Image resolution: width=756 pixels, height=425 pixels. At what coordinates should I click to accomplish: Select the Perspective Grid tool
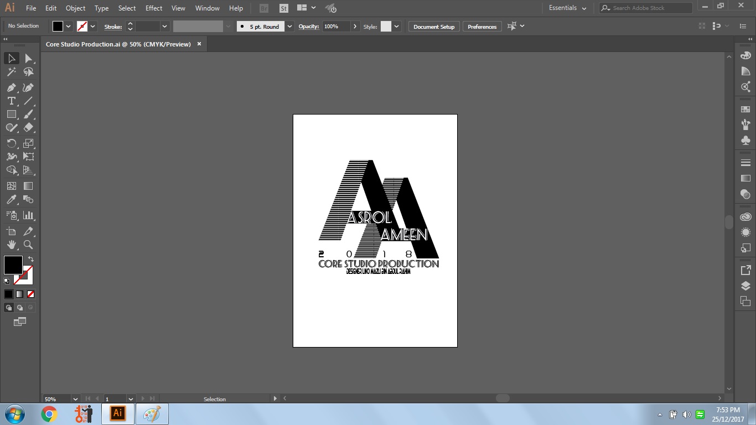pos(28,170)
